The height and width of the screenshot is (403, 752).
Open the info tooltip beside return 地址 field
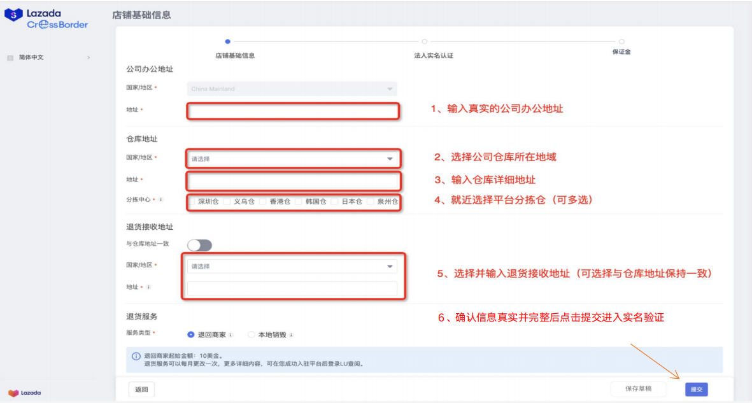click(x=148, y=287)
